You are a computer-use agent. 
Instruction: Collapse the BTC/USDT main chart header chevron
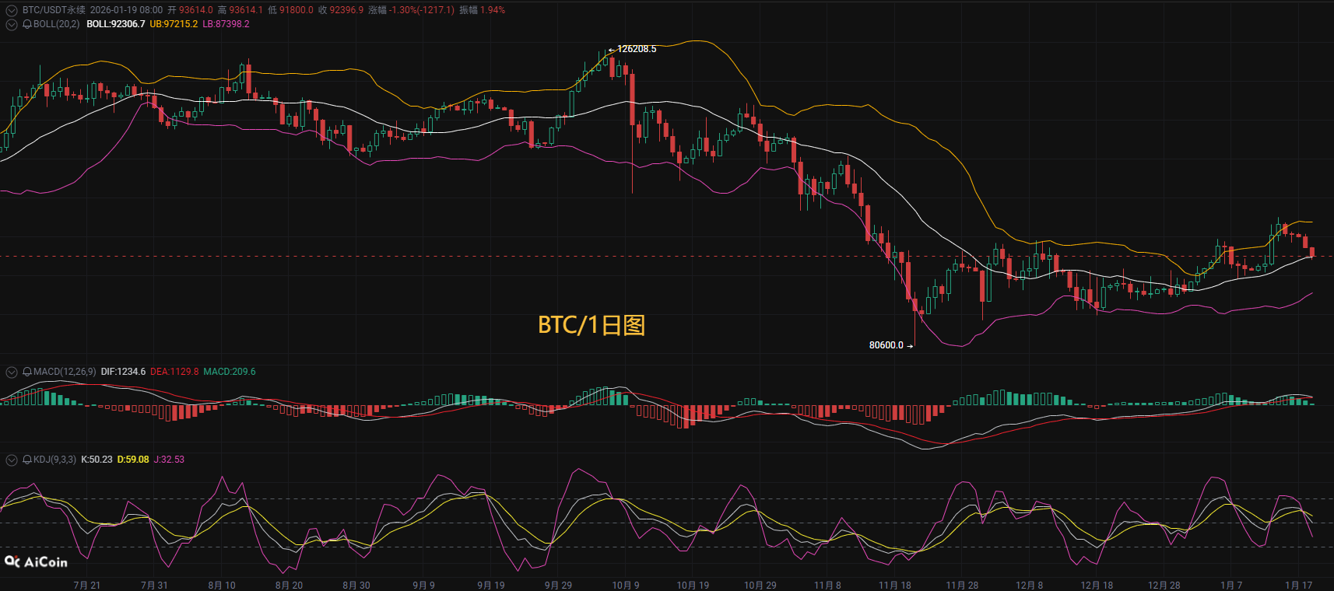pos(12,10)
